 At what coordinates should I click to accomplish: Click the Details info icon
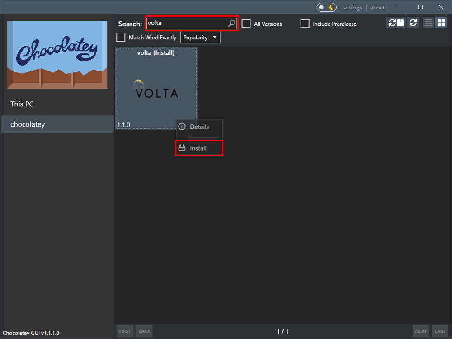182,127
